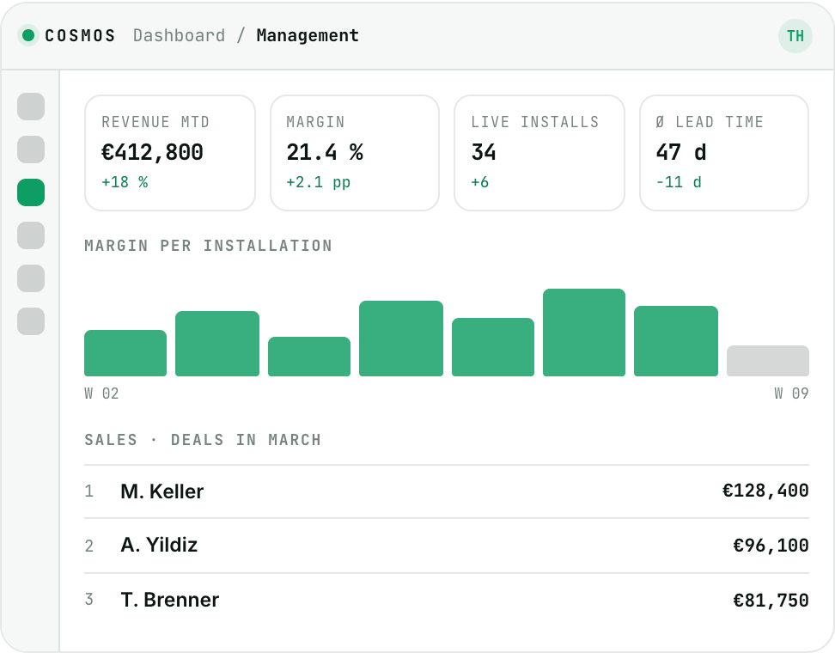Select the A. Yildiz deal row
This screenshot has height=653, width=835.
pos(446,546)
